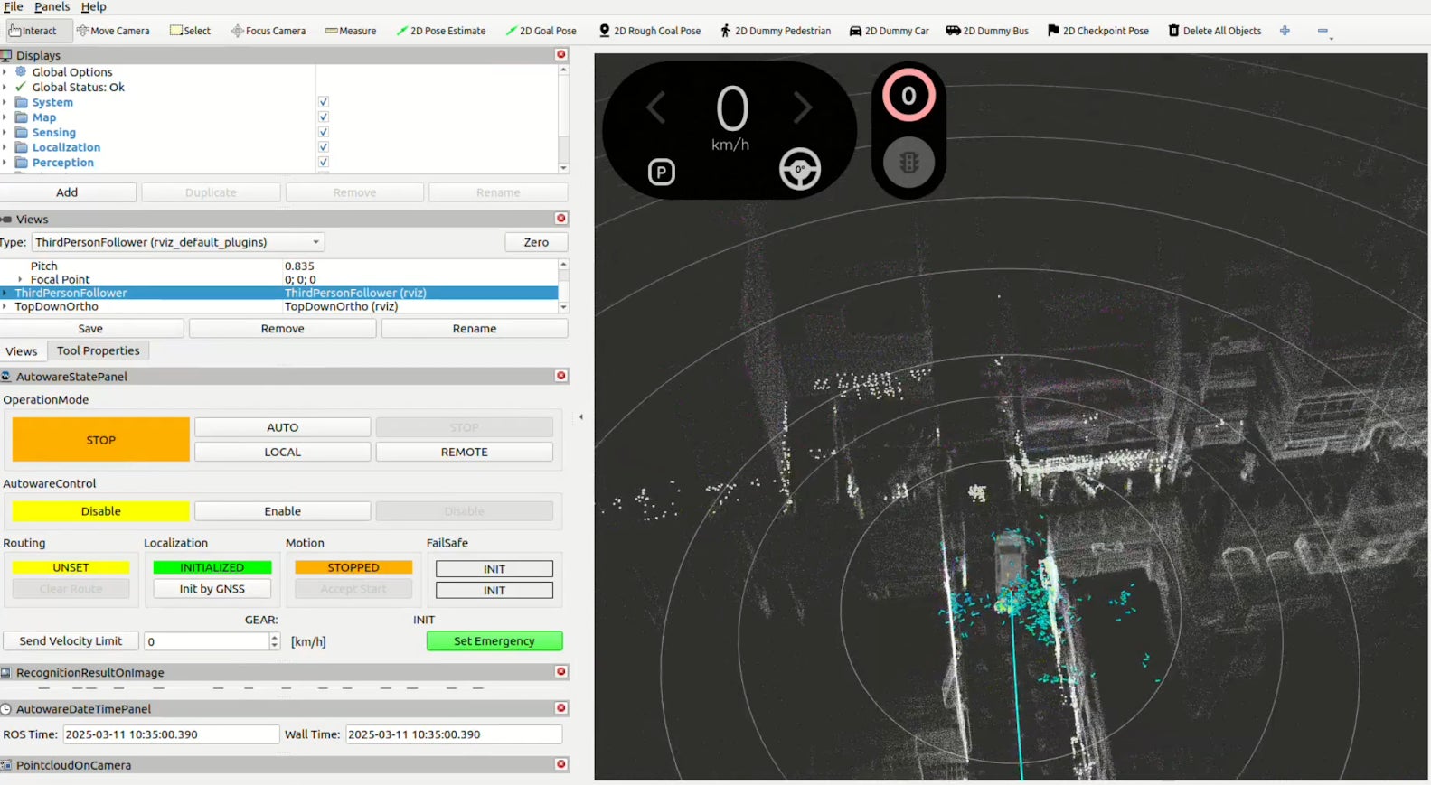
Task: Open the view Type dropdown
Action: tap(178, 242)
